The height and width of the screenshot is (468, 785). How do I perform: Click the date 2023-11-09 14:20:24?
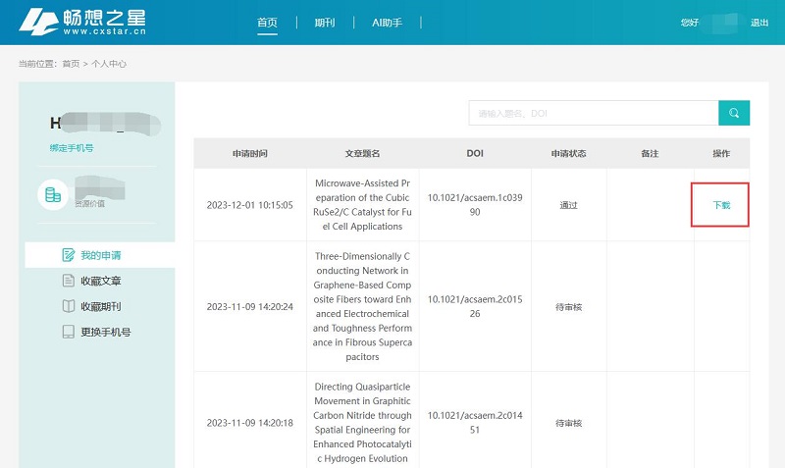pos(250,306)
